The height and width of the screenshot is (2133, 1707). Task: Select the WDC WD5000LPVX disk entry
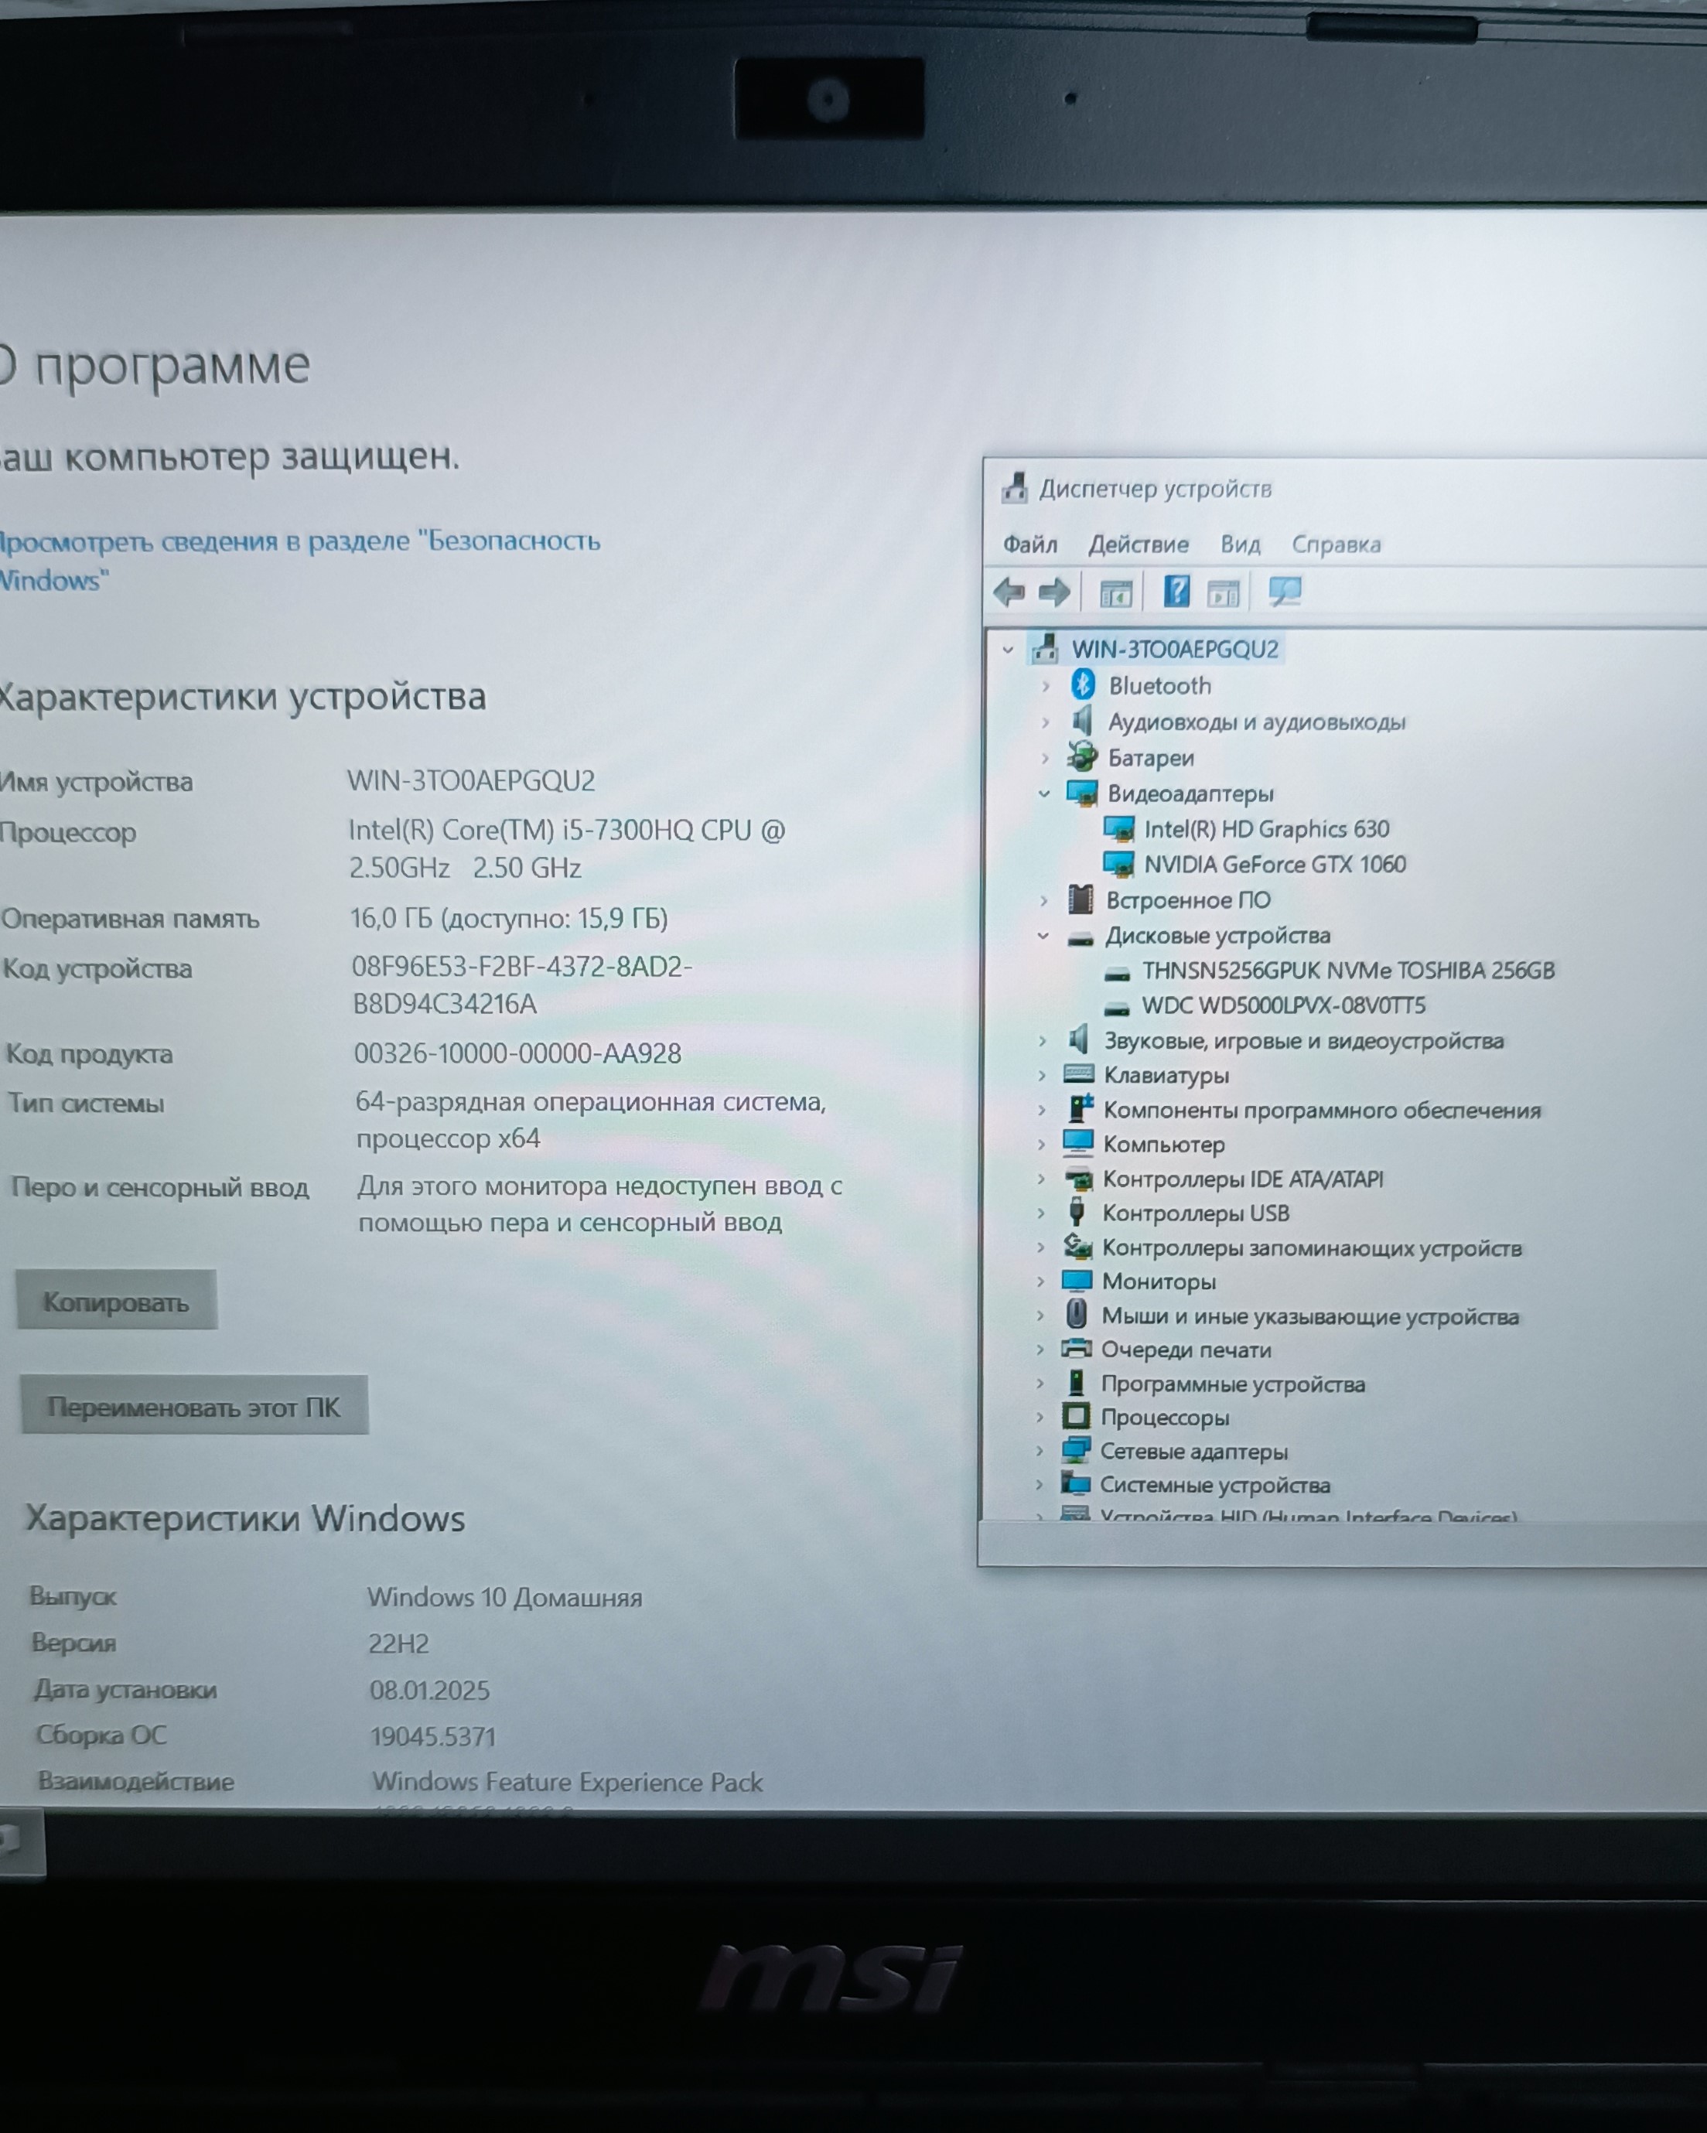tap(1282, 1006)
